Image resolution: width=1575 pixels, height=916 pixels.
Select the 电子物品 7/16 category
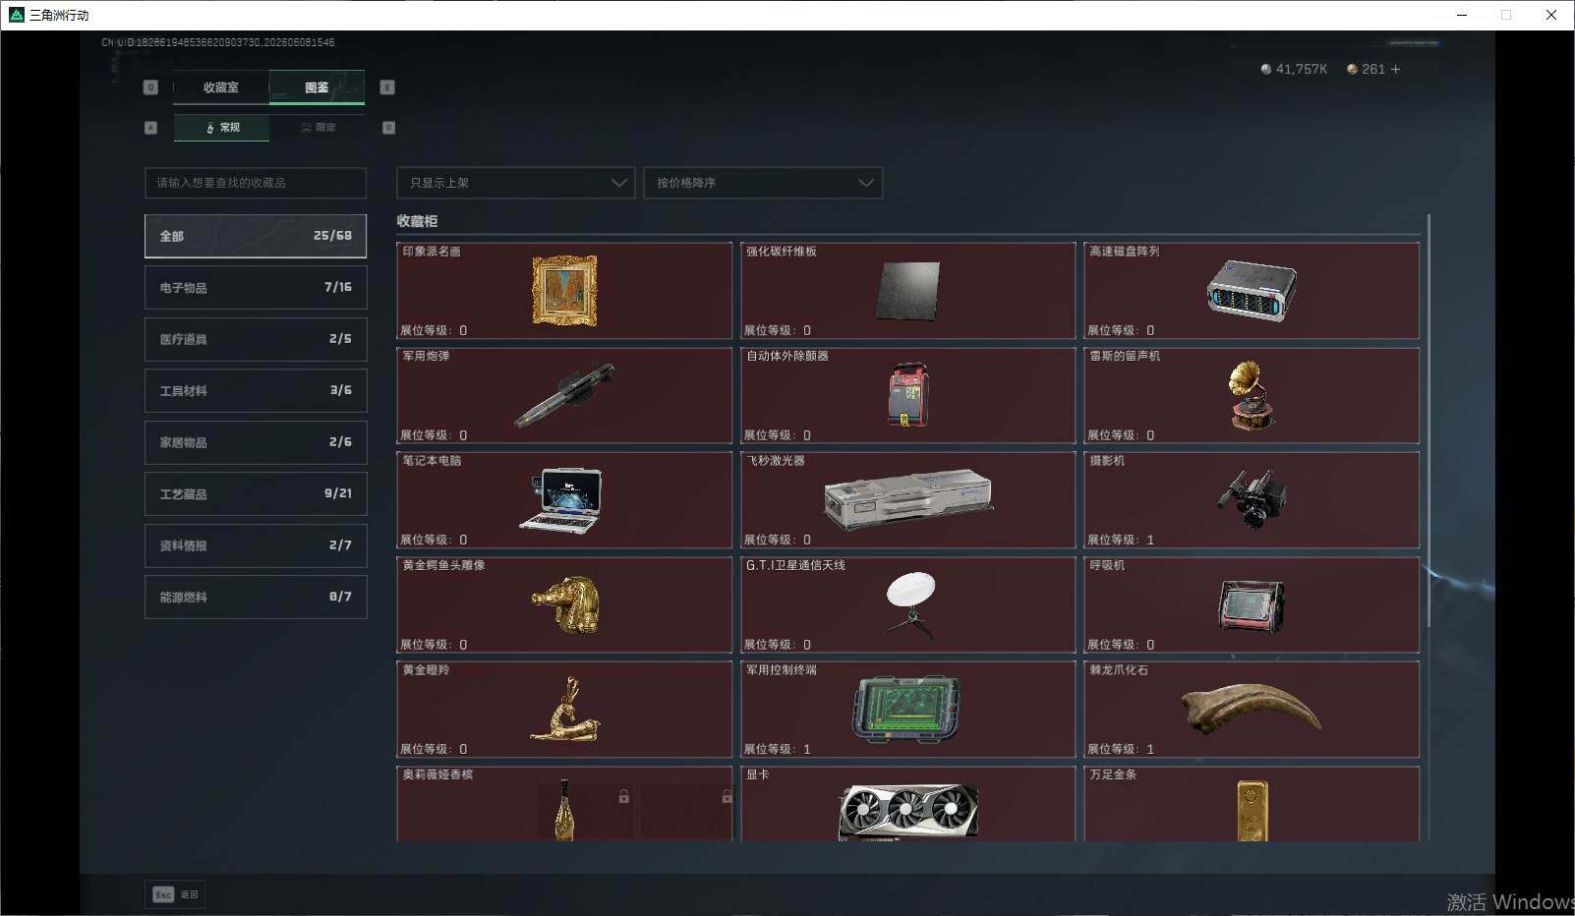point(256,287)
